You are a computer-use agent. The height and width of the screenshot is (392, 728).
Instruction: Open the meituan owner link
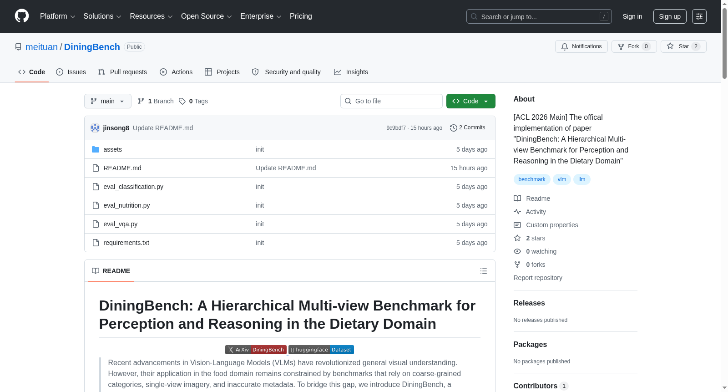click(x=42, y=47)
